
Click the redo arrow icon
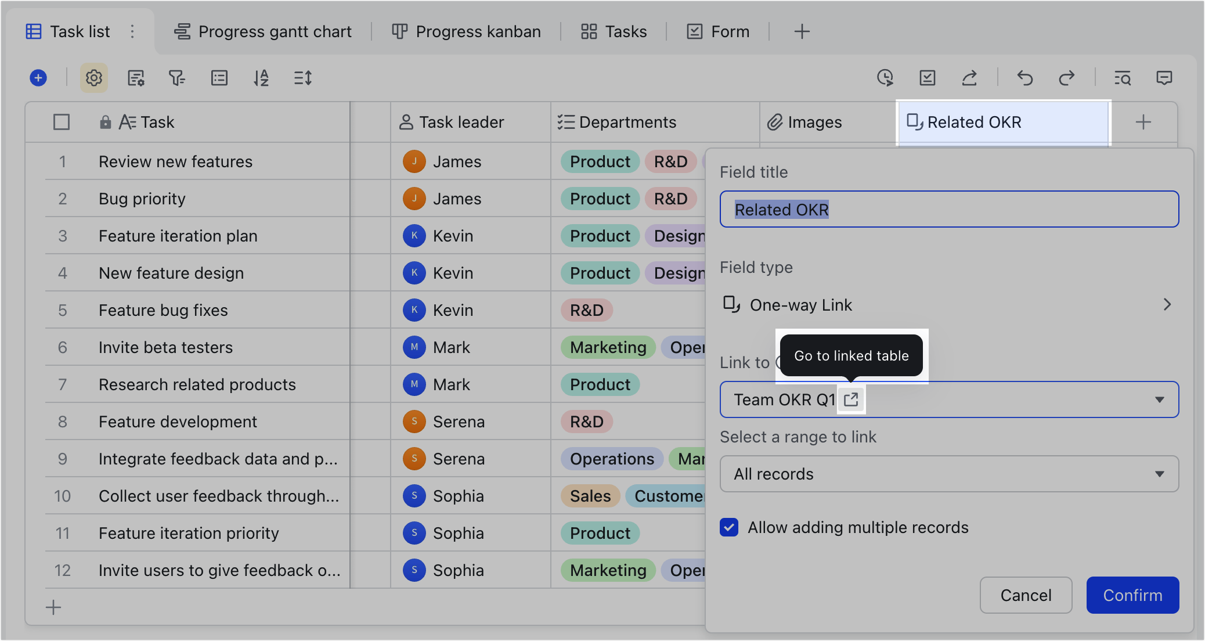point(1067,78)
